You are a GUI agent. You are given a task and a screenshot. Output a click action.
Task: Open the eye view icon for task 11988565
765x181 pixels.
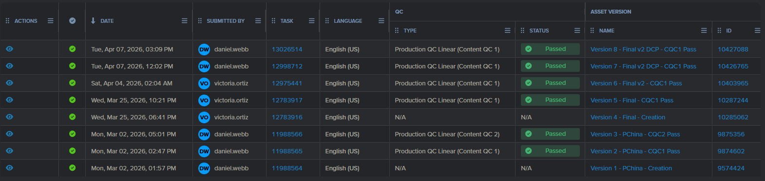click(9, 151)
